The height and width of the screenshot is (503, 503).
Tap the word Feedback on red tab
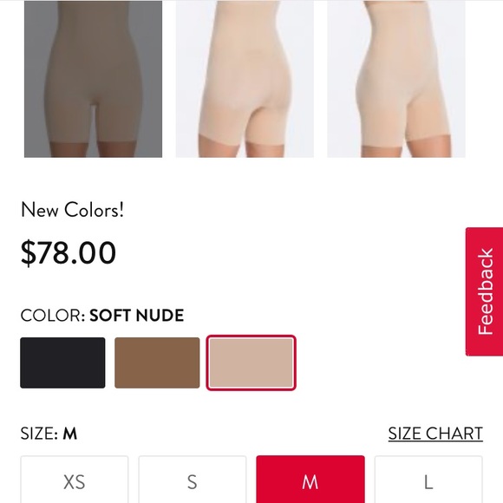[485, 291]
